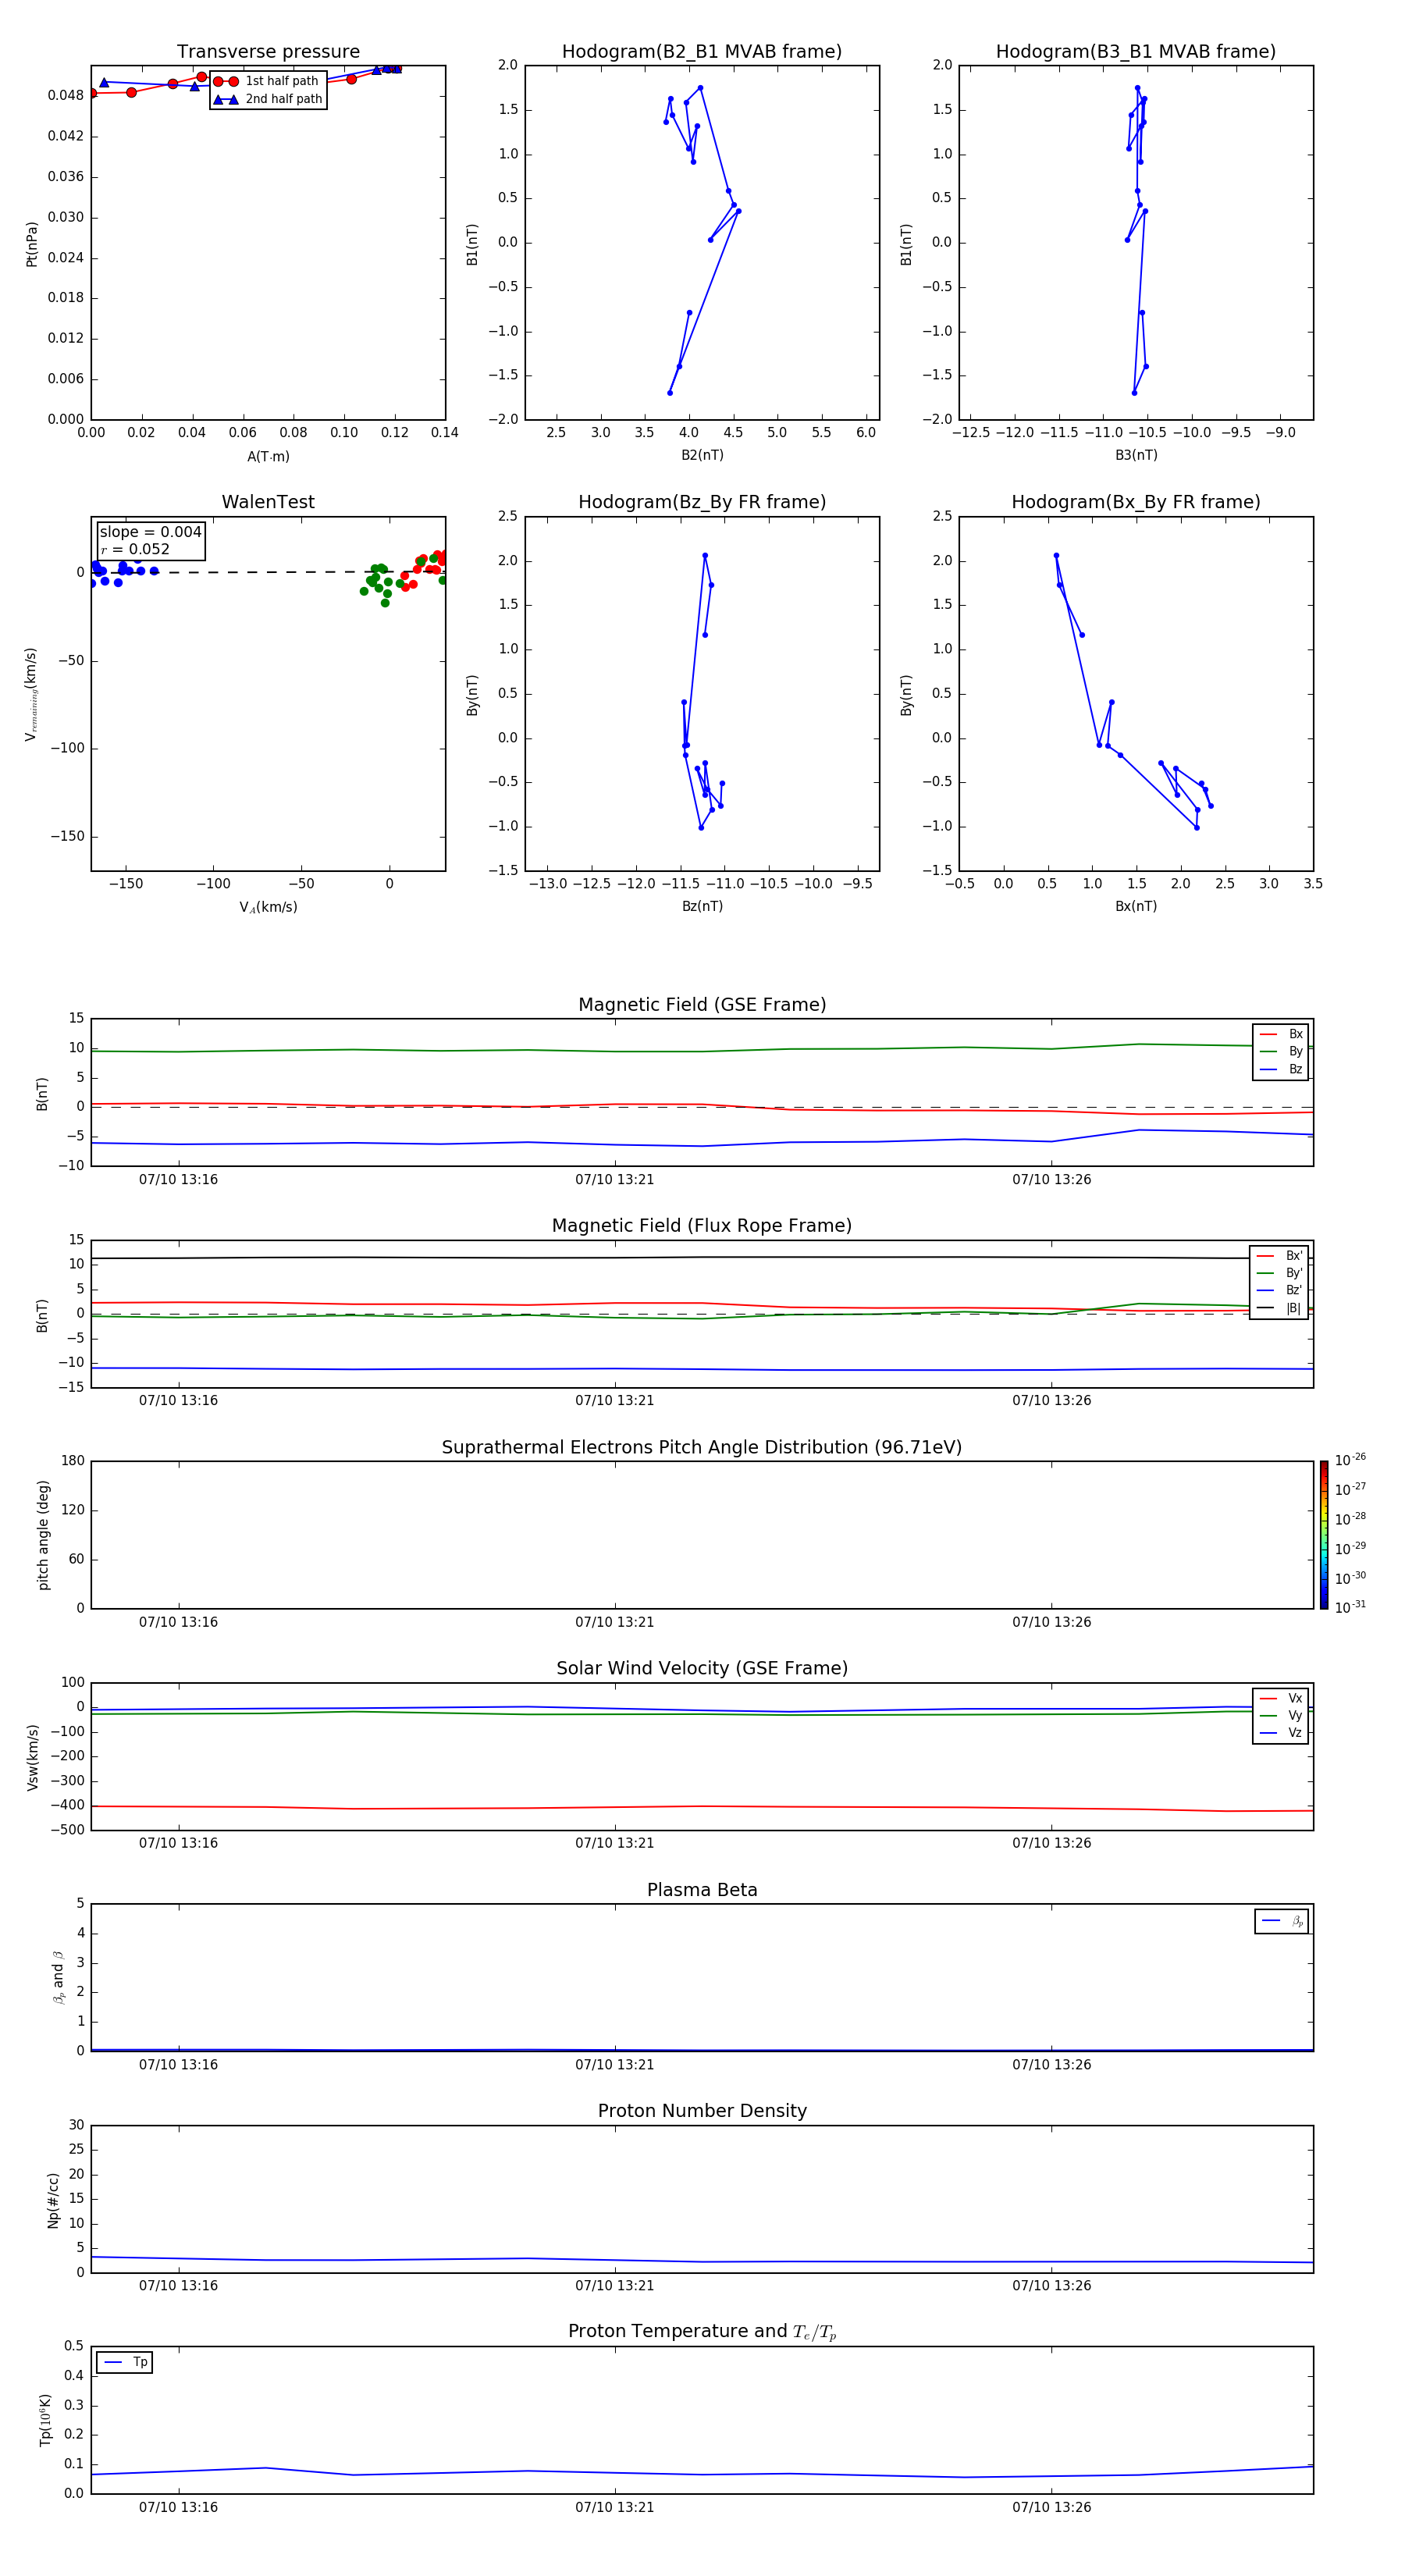
Task: Select the "Pt(nPa)" y-axis label
Action: tap(32, 243)
